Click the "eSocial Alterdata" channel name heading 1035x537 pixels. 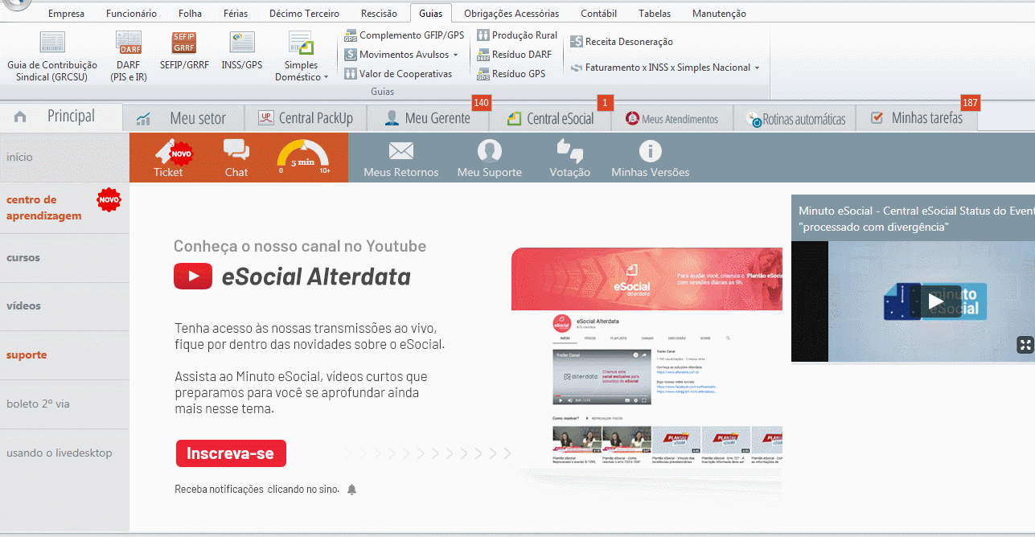point(316,277)
